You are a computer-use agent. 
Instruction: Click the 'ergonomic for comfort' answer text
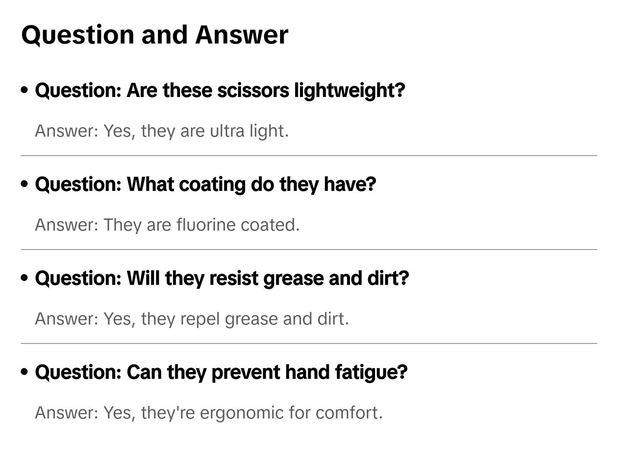pyautogui.click(x=209, y=413)
